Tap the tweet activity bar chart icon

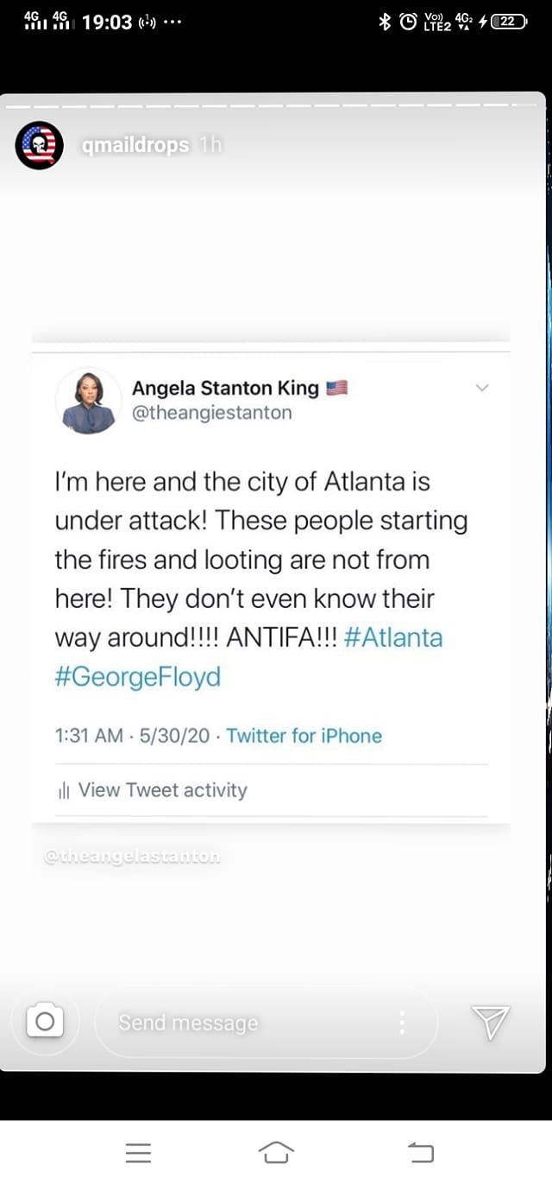(63, 791)
